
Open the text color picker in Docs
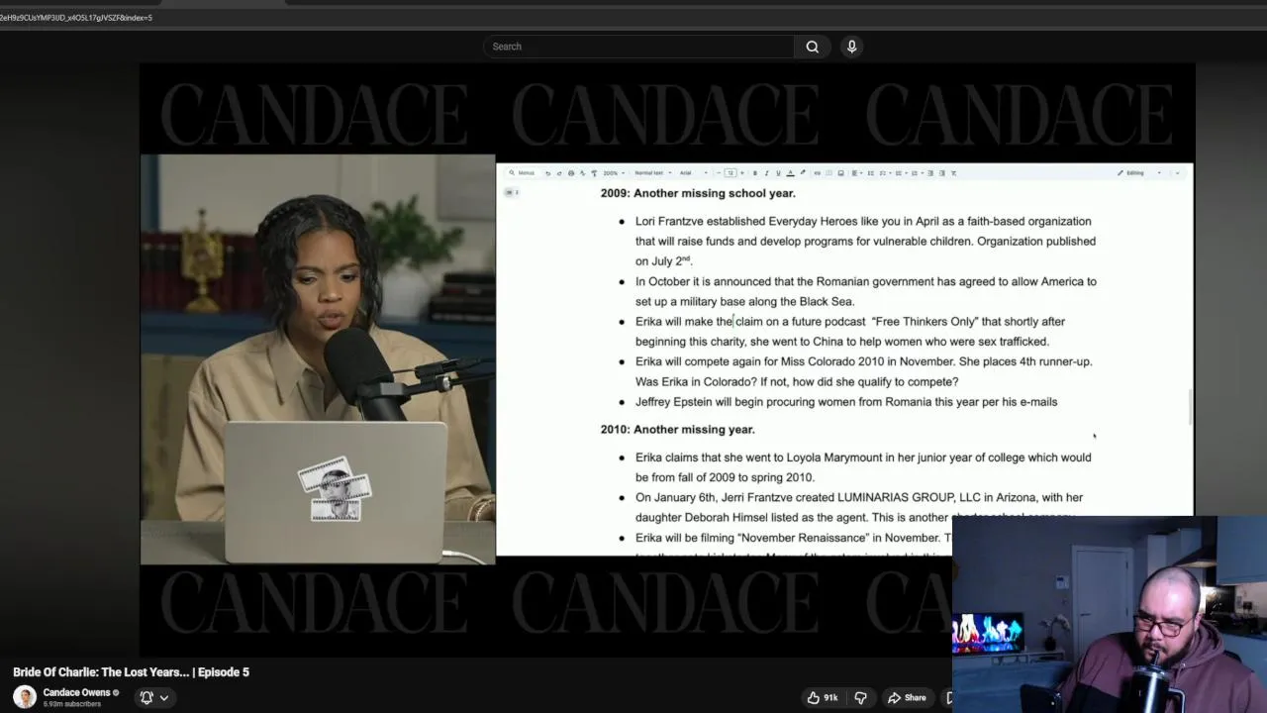[x=790, y=172]
